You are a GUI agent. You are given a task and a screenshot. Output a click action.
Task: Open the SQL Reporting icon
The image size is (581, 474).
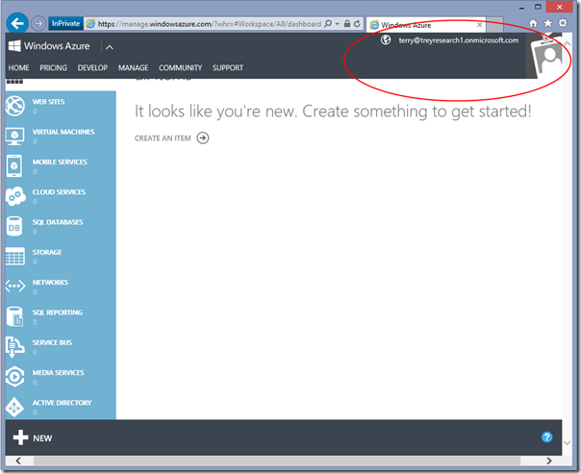pos(14,316)
